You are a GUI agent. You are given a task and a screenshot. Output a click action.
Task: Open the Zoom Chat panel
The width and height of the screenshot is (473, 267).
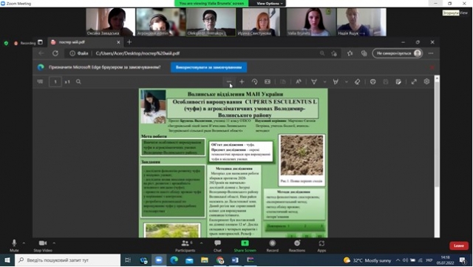(217, 246)
